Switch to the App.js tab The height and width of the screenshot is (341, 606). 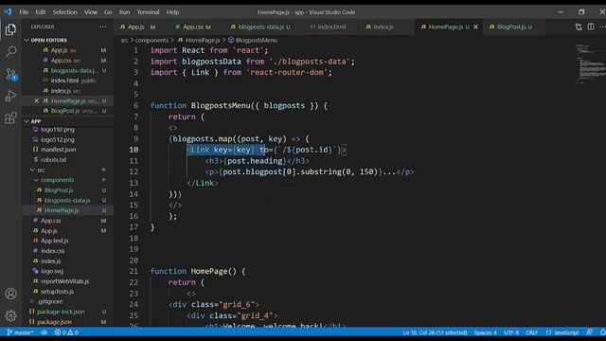[141, 27]
